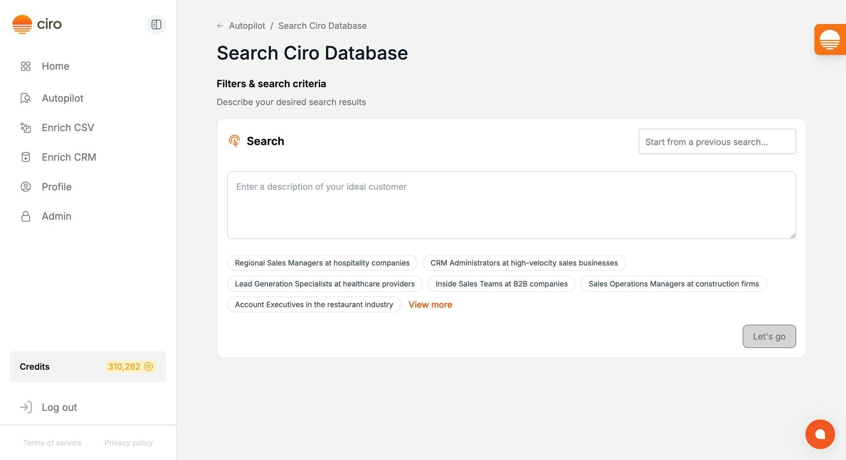Image resolution: width=846 pixels, height=460 pixels.
Task: Open the Terms of service link
Action: click(x=52, y=443)
